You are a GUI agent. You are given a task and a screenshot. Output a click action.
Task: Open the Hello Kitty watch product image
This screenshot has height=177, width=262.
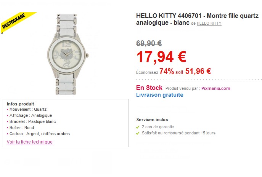pos(68,55)
